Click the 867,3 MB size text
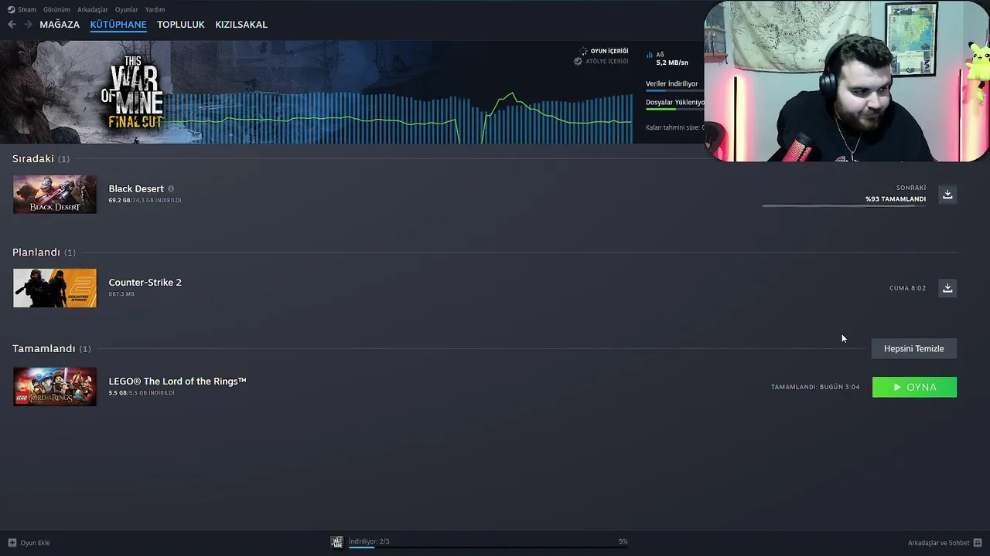 121,294
